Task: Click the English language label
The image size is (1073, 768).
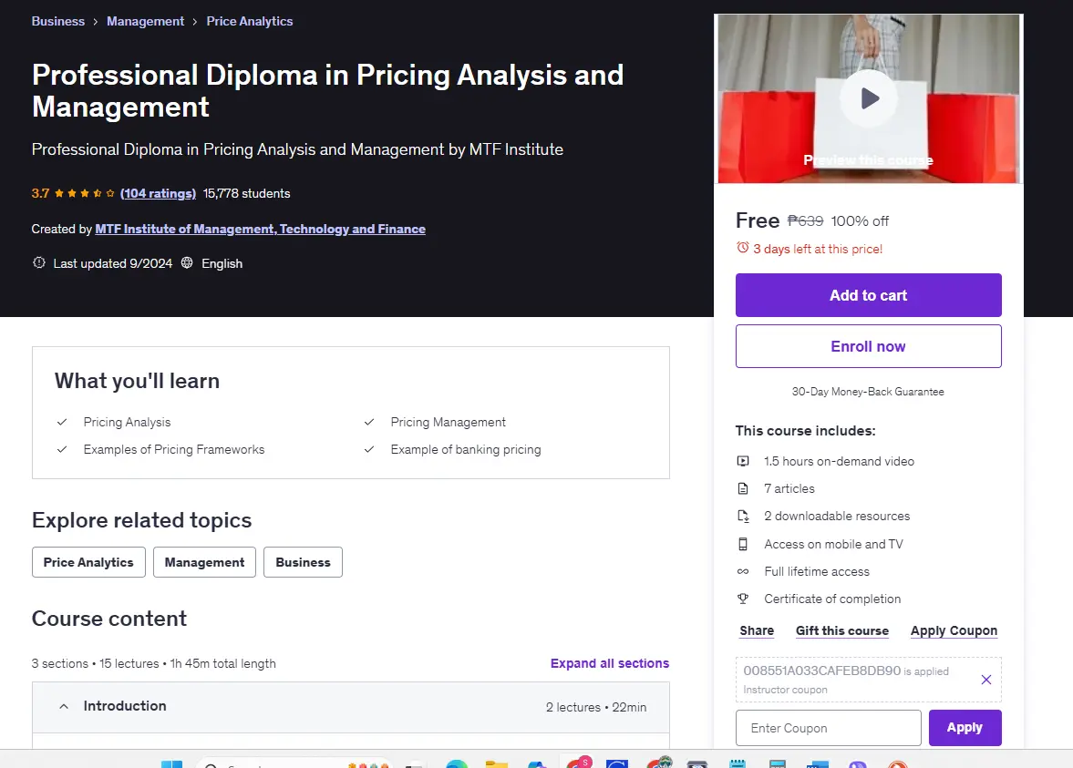Action: click(x=222, y=263)
